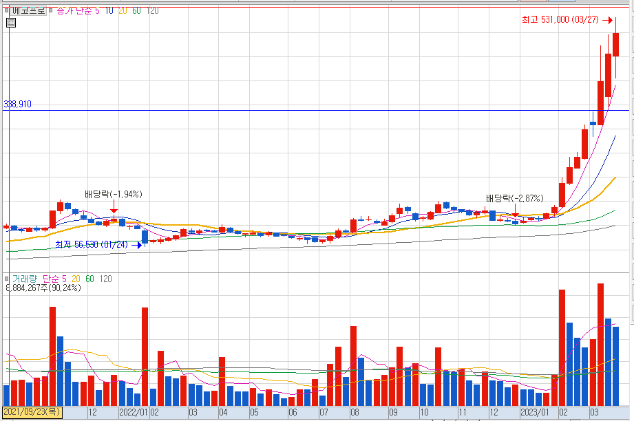Click month 05 on the date axis
This screenshot has height=421, width=634.
[254, 413]
